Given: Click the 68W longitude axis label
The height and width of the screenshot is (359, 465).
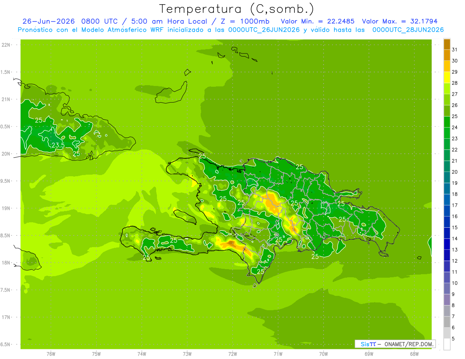Looking at the screenshot, I should click(x=414, y=354).
